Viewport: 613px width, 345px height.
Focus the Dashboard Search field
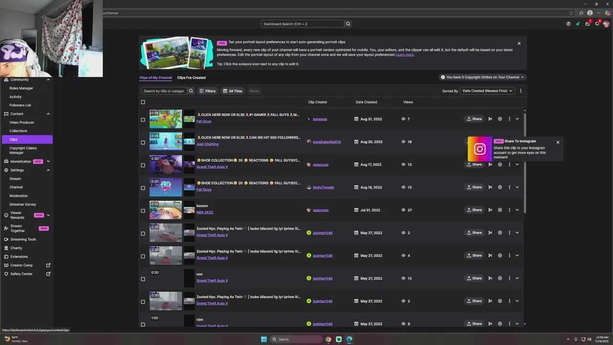(x=303, y=23)
